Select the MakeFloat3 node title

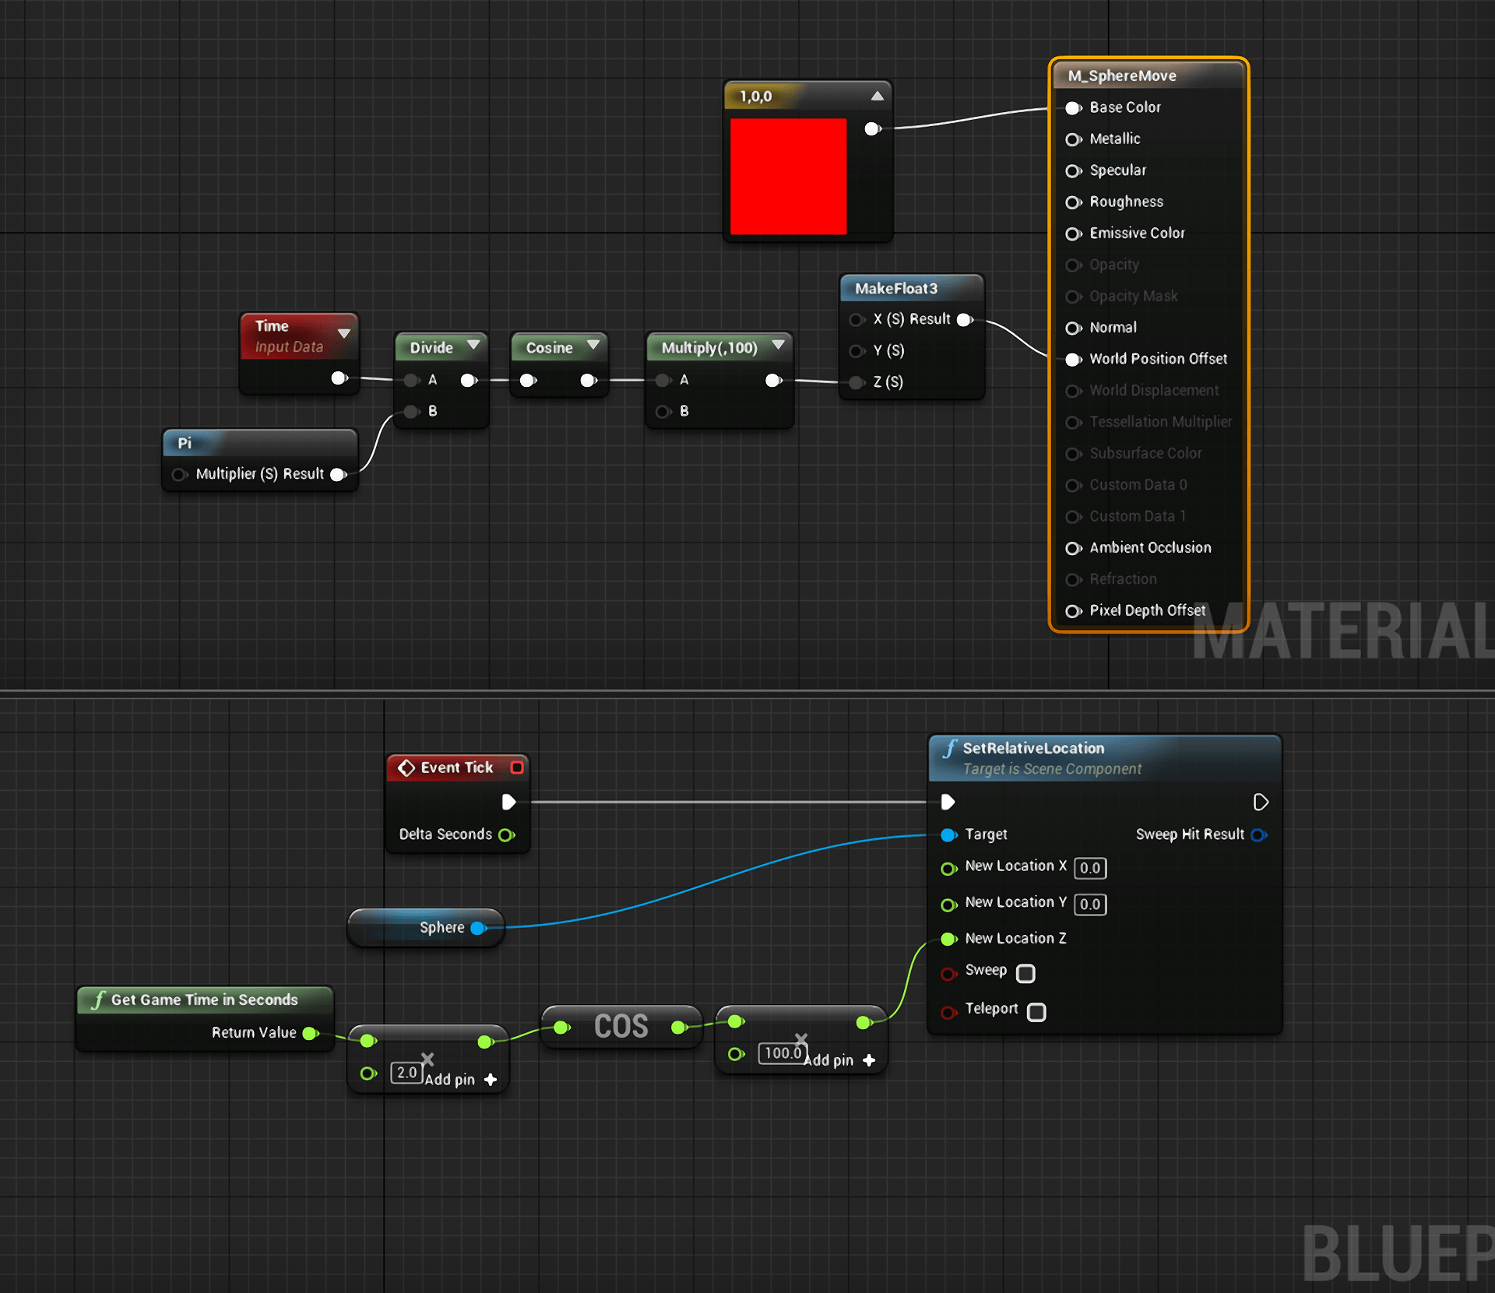[896, 289]
